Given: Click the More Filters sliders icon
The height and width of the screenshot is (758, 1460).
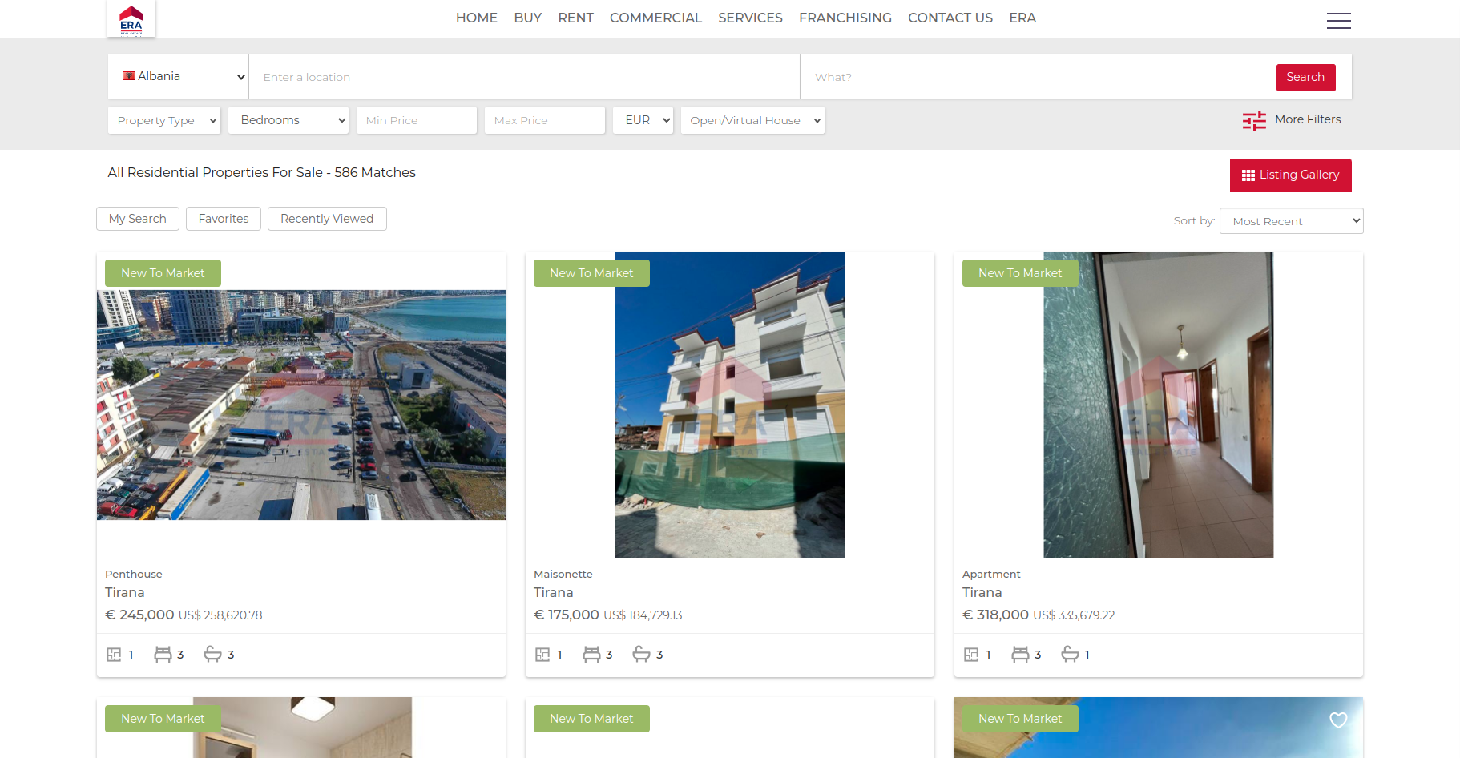Looking at the screenshot, I should (1254, 120).
